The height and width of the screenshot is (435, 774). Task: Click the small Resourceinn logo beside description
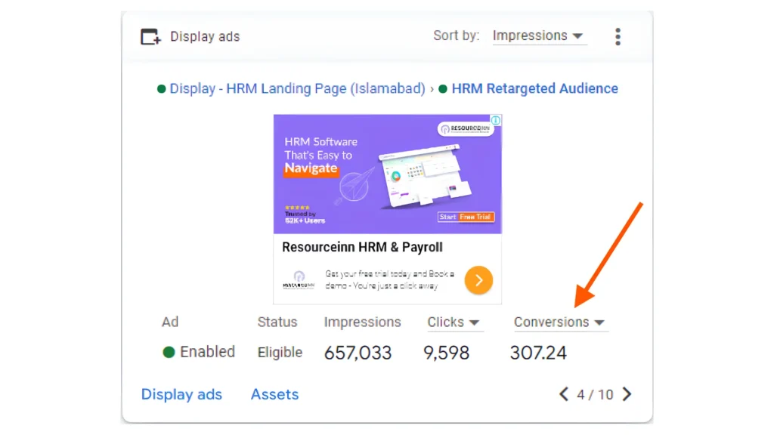tap(299, 280)
